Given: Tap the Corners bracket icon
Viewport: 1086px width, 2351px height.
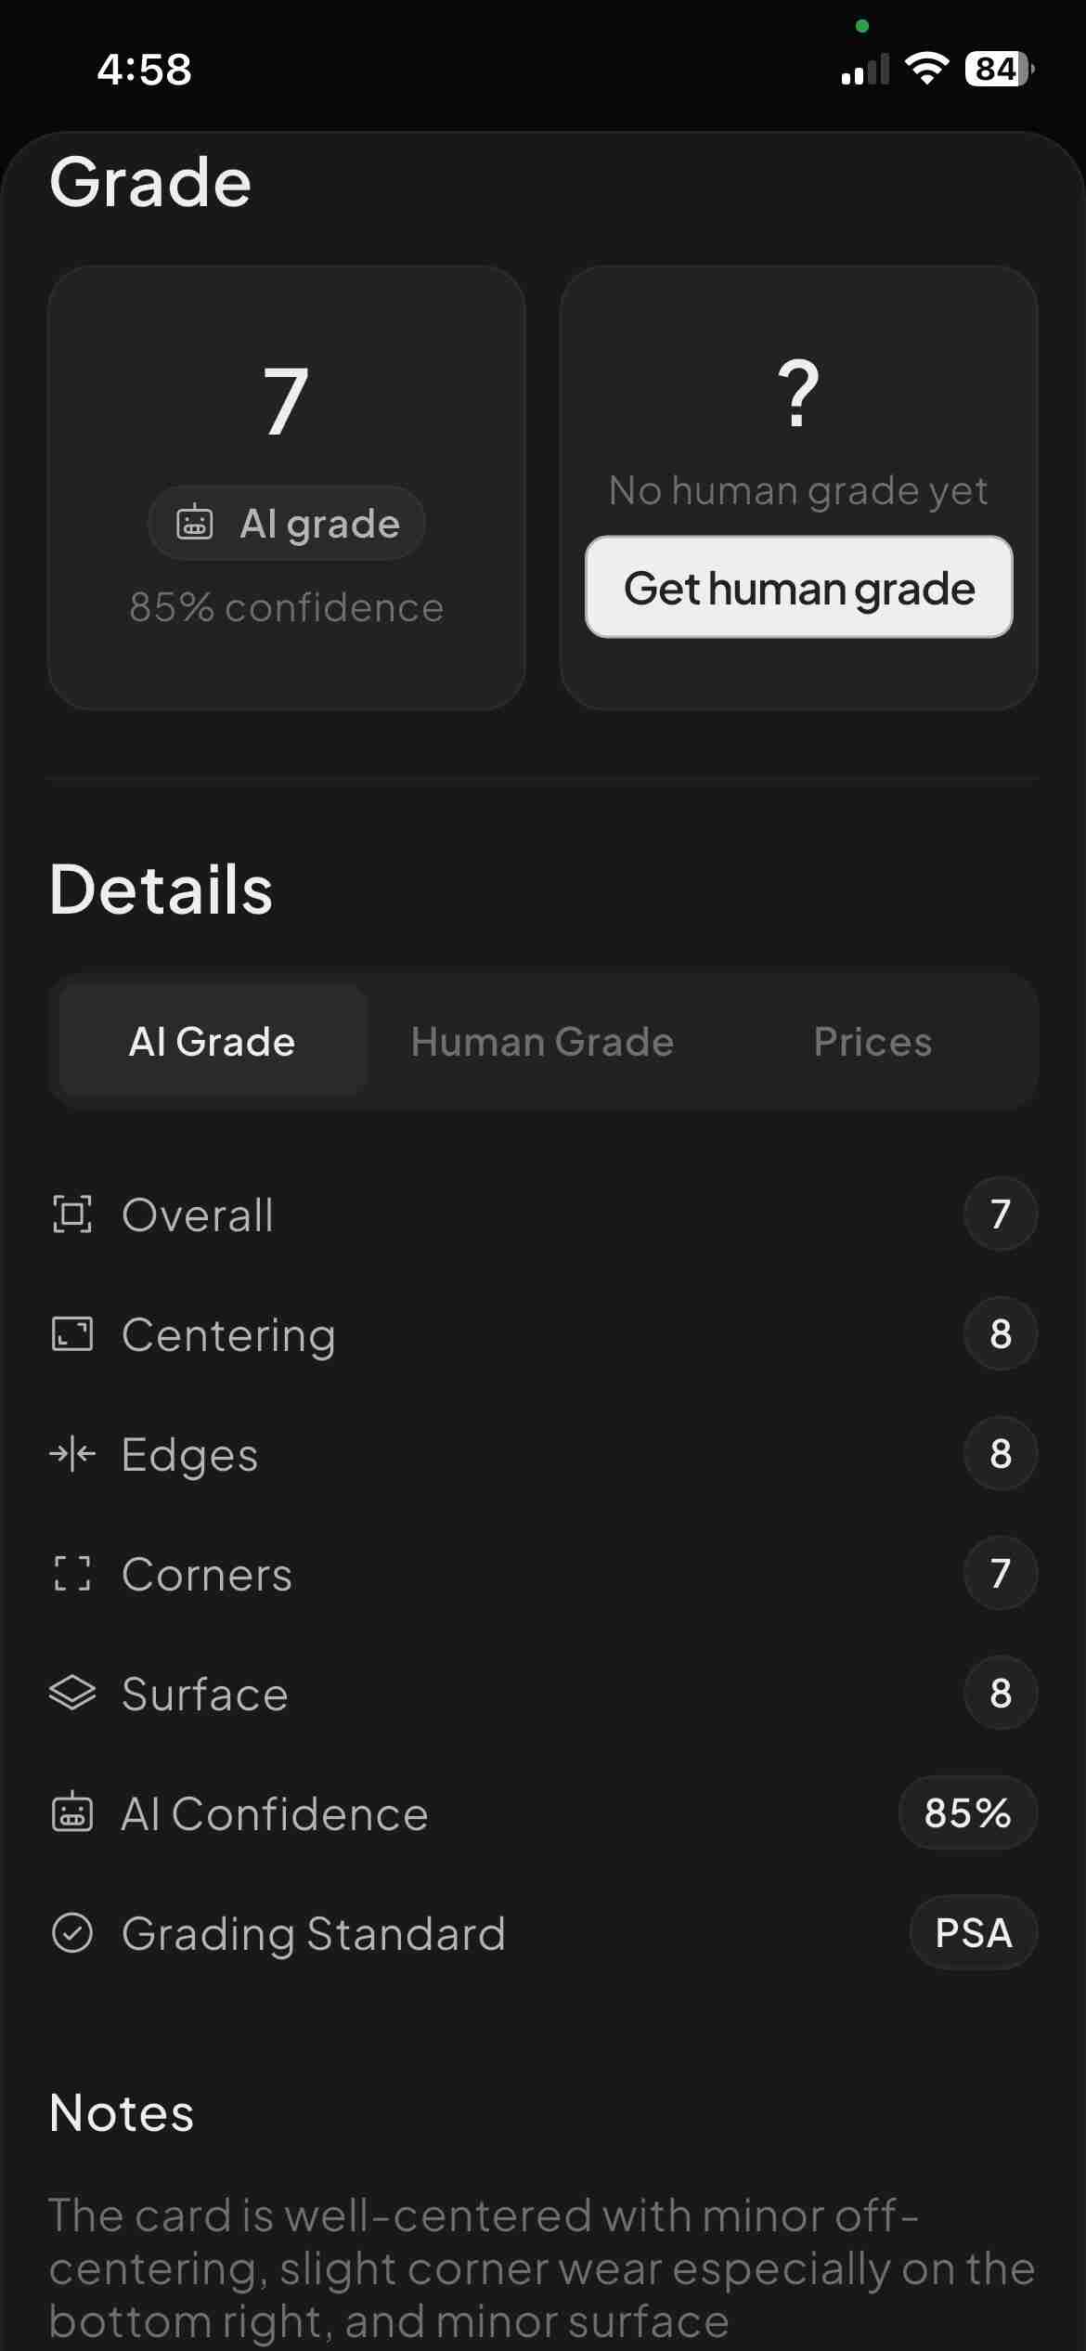Looking at the screenshot, I should click(72, 1574).
